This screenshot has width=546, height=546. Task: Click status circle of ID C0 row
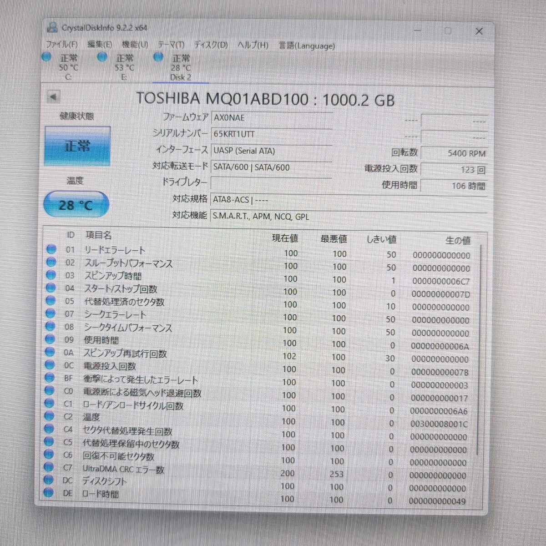click(x=50, y=390)
